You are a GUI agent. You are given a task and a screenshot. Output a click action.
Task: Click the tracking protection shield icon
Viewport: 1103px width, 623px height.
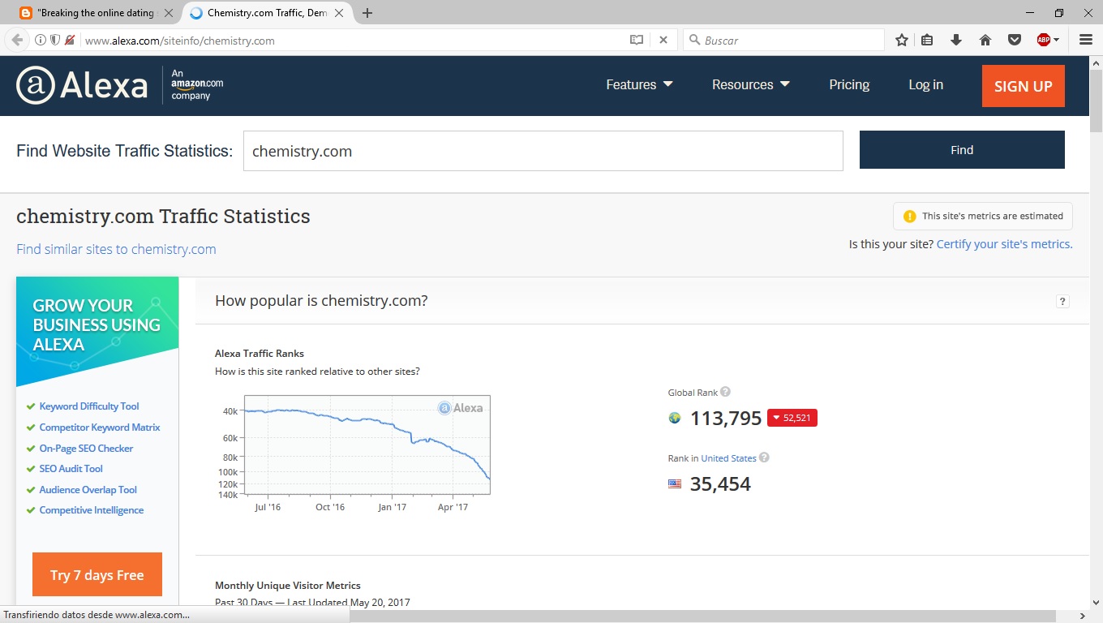coord(55,40)
